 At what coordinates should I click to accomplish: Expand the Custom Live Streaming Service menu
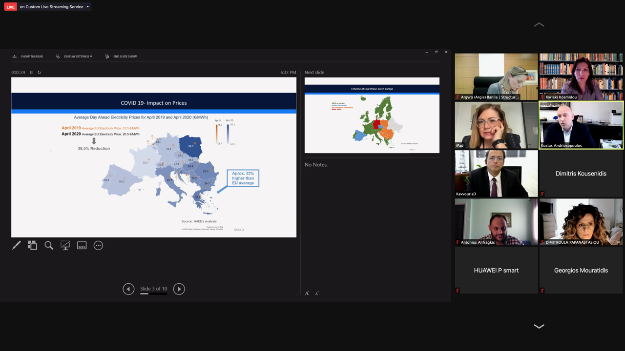click(x=87, y=7)
